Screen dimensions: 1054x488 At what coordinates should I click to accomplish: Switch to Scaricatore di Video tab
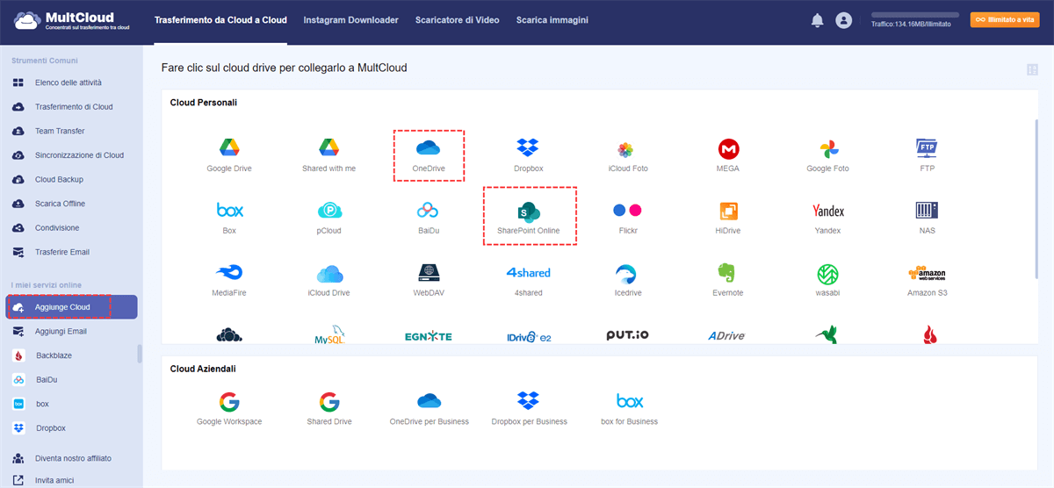[457, 20]
